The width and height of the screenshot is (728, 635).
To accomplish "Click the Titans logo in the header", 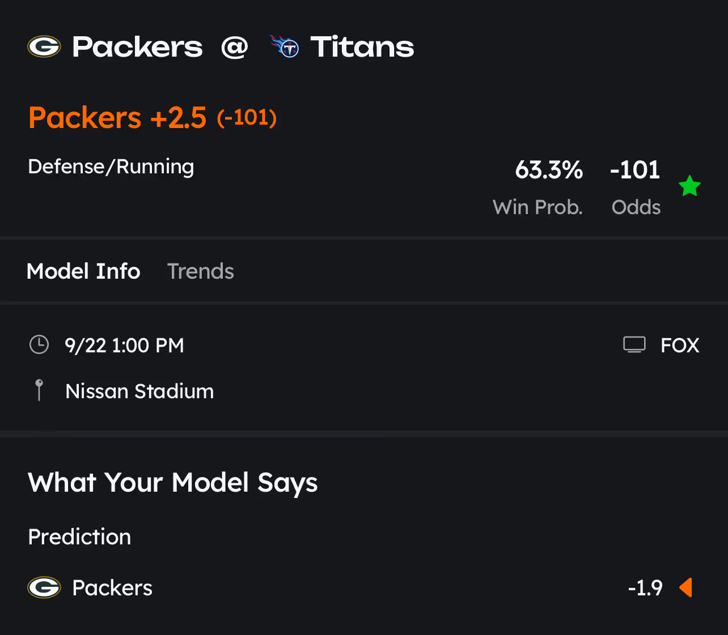I will (285, 46).
